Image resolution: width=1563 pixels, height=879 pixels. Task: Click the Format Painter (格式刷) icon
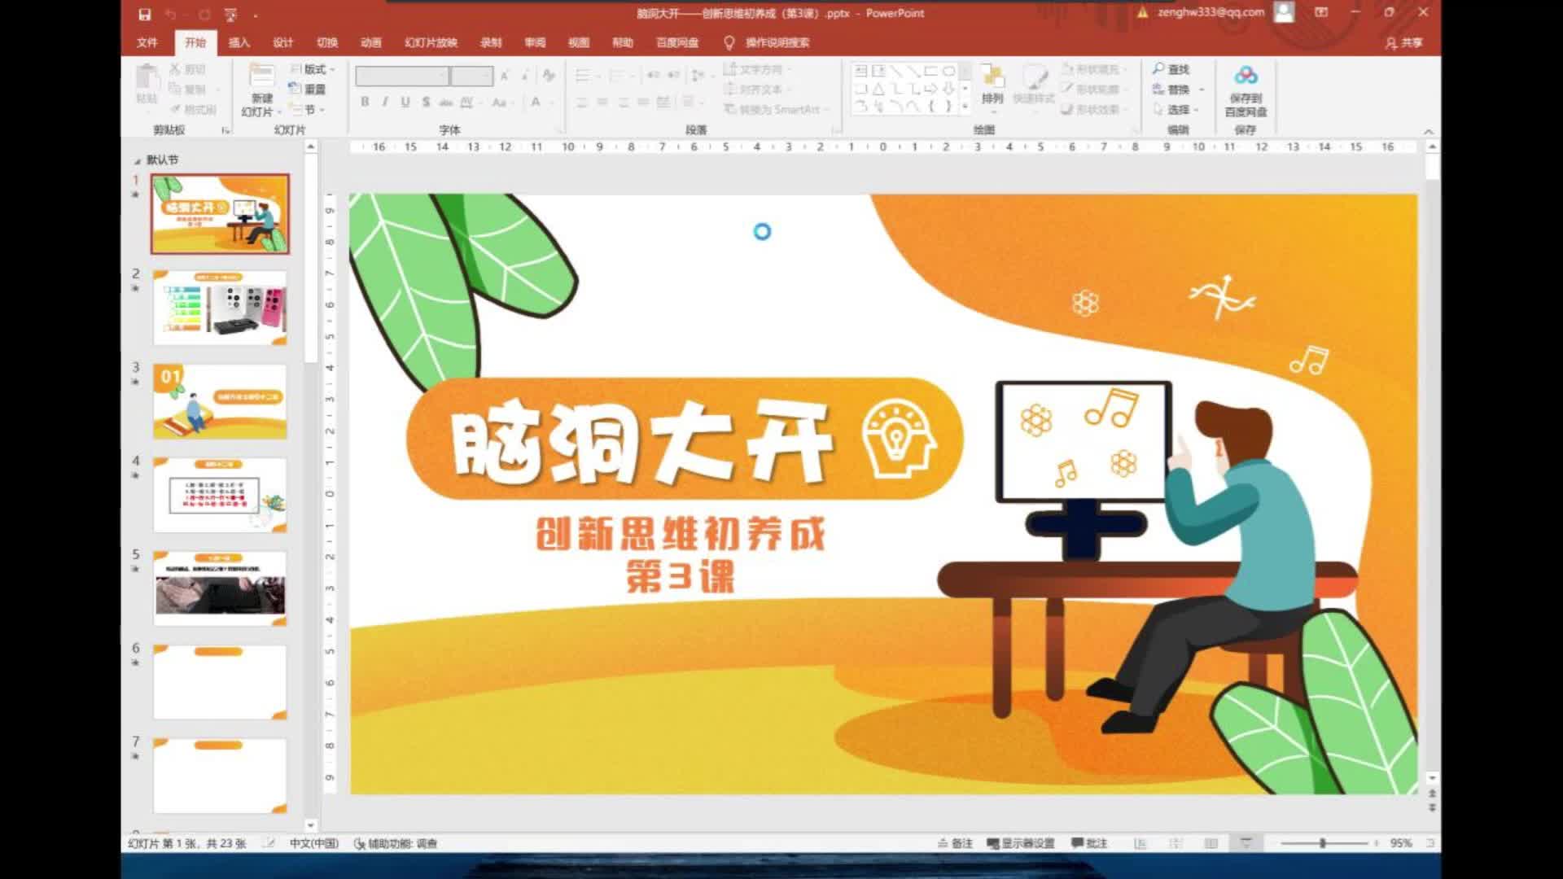coord(175,109)
